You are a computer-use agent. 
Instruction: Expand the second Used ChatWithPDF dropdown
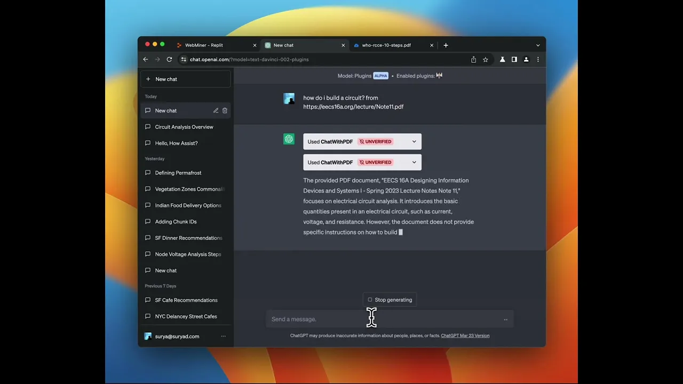point(414,162)
